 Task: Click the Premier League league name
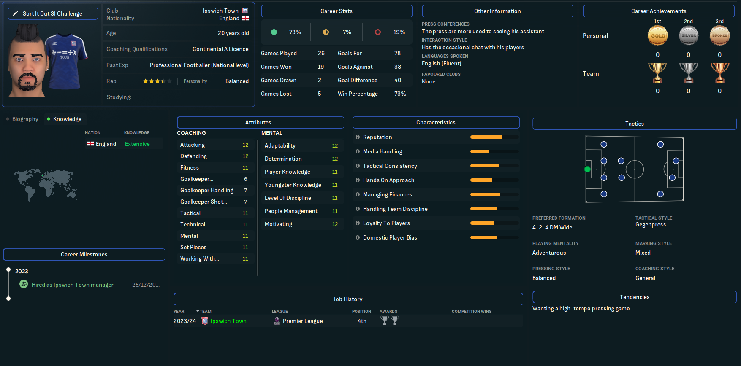pyautogui.click(x=303, y=321)
